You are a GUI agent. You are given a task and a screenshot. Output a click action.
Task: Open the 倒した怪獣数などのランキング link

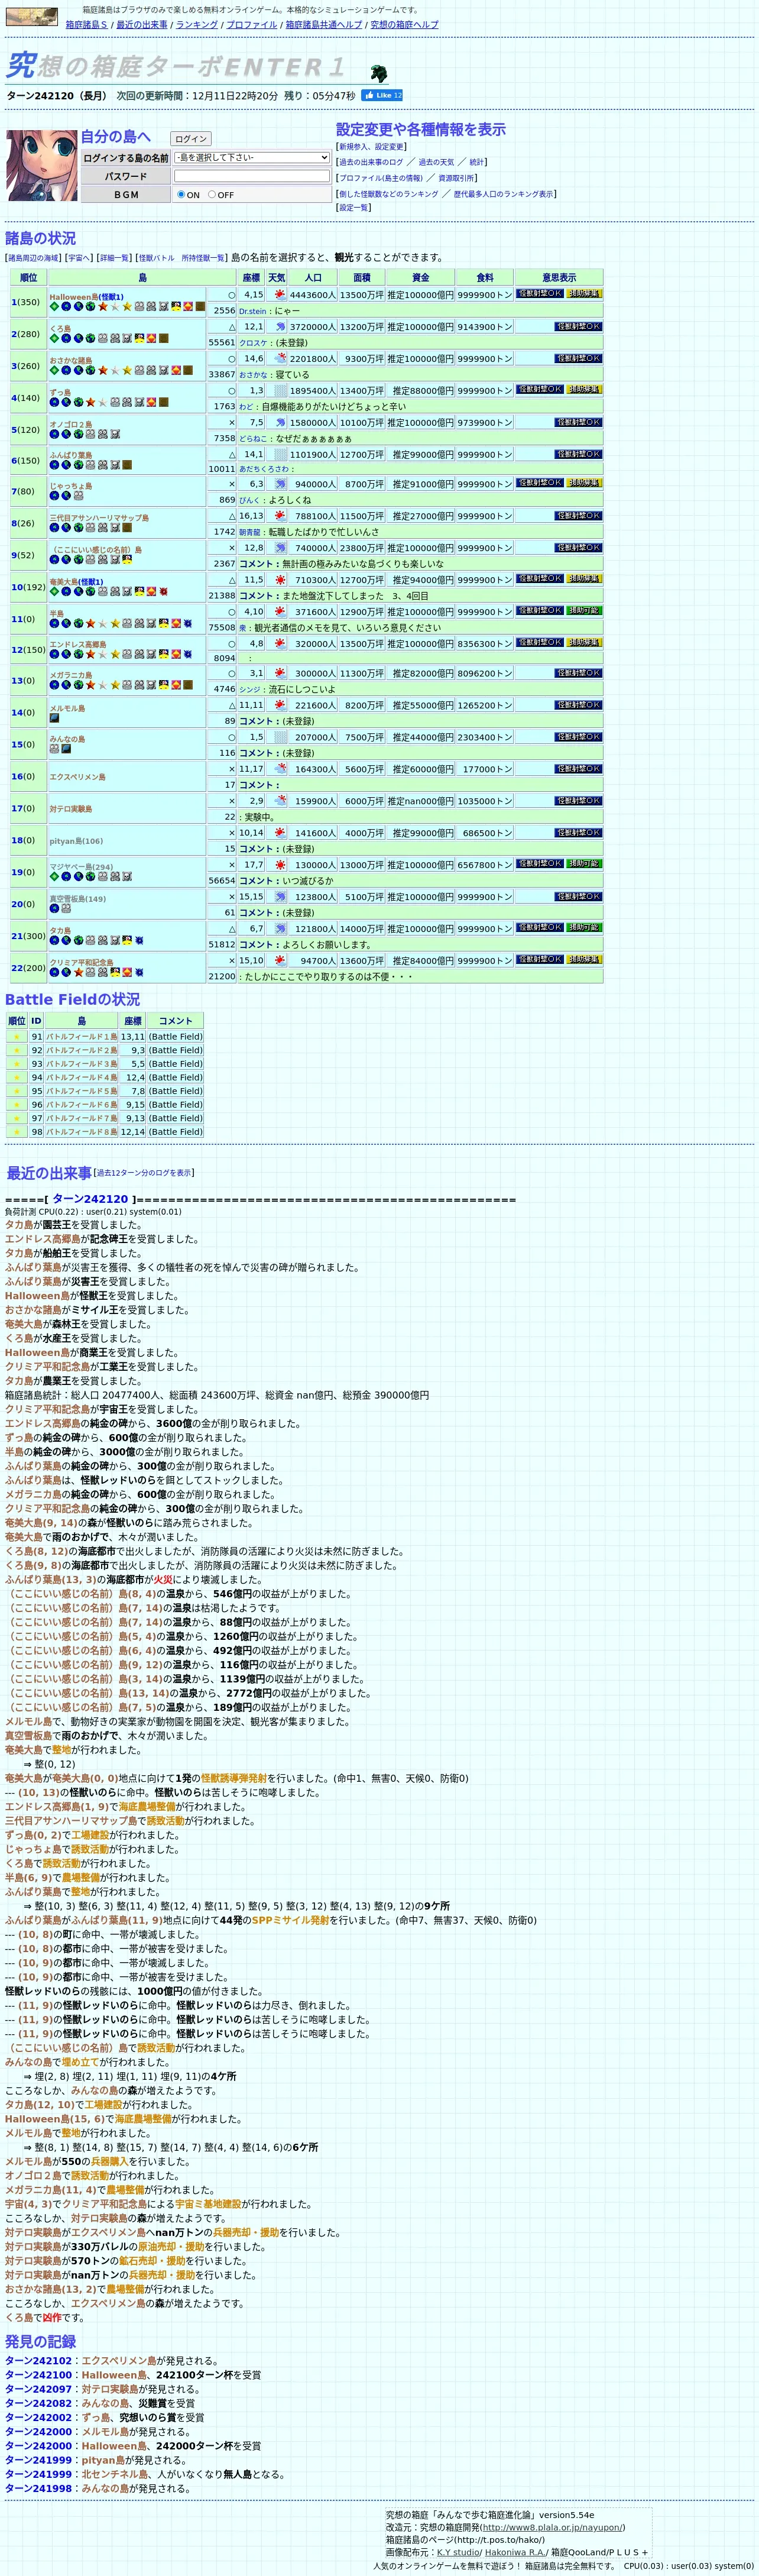(x=388, y=194)
